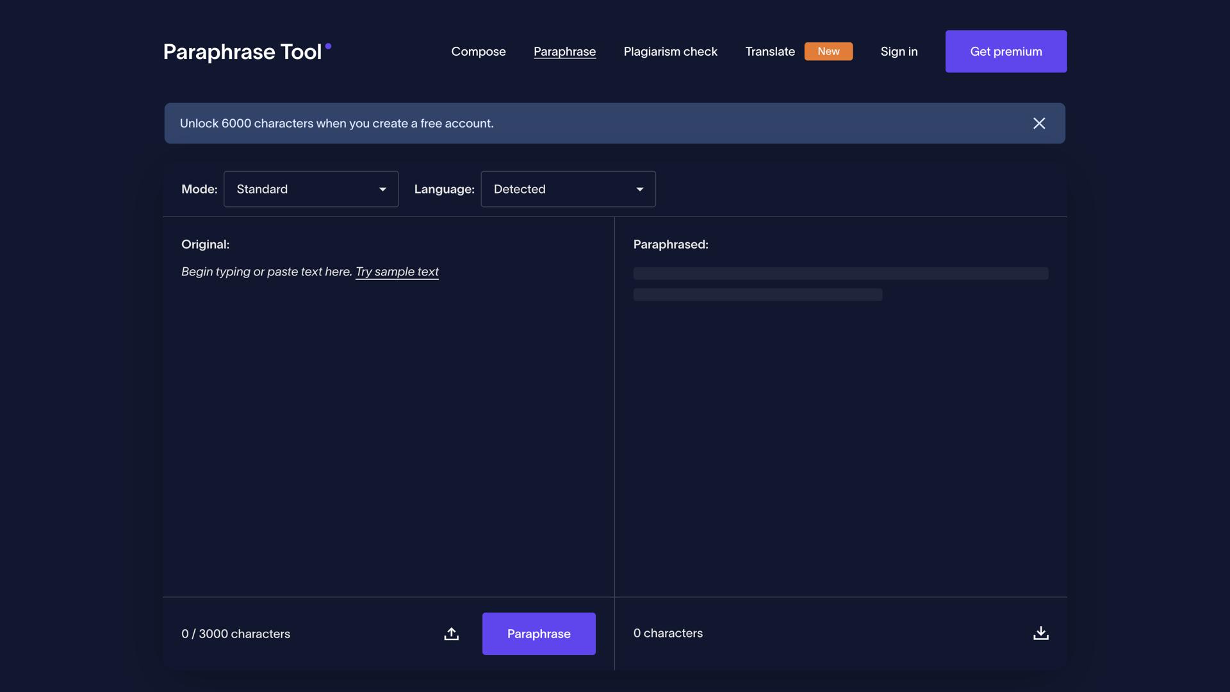
Task: Click the orange New badge
Action: tap(828, 51)
